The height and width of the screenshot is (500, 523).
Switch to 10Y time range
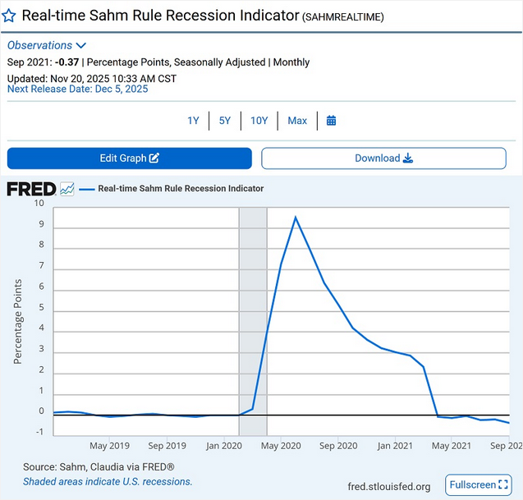point(259,121)
